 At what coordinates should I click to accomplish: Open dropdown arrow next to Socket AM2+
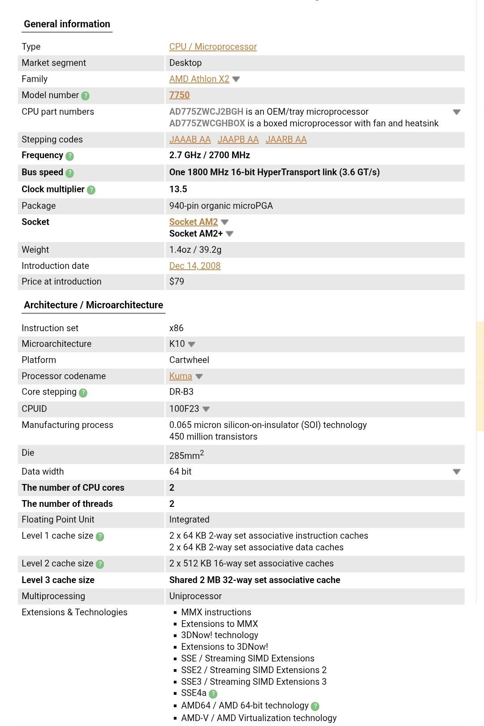coord(230,234)
